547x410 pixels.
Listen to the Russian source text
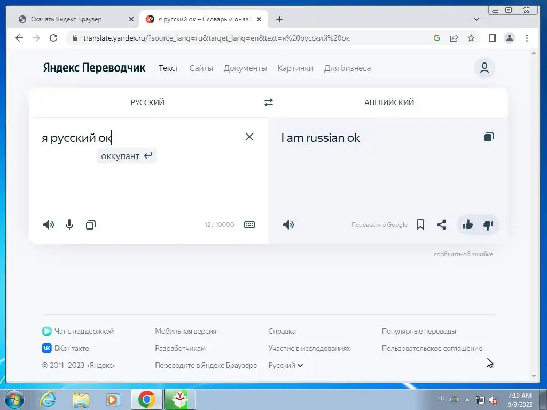pos(49,225)
